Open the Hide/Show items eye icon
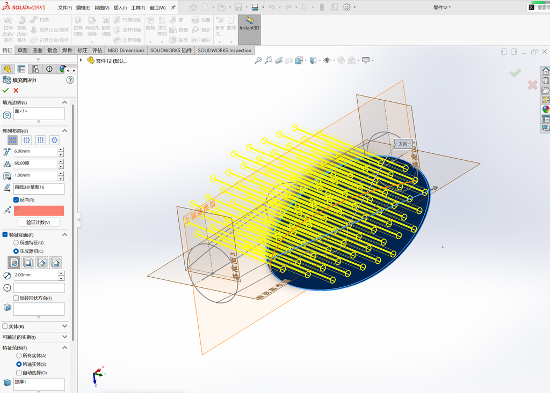The width and height of the screenshot is (550, 393). pyautogui.click(x=327, y=61)
